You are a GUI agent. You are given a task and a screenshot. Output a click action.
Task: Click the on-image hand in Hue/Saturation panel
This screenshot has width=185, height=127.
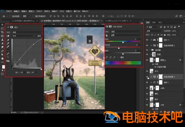(107, 35)
